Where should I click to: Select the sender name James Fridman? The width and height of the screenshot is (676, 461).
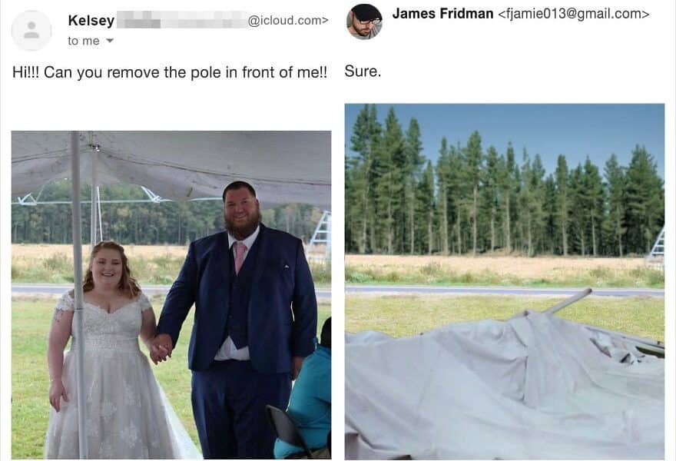pos(442,14)
